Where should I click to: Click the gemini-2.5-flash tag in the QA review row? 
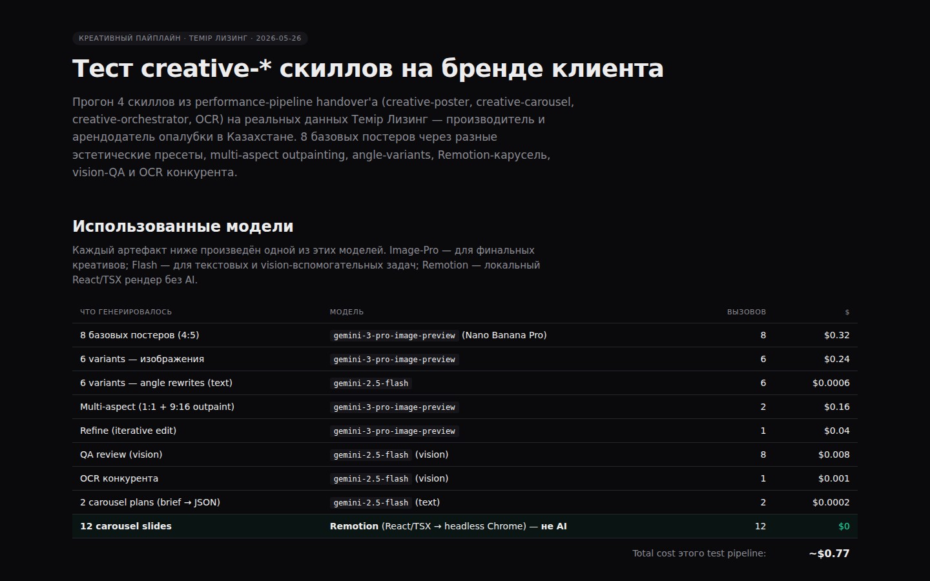[x=371, y=454]
